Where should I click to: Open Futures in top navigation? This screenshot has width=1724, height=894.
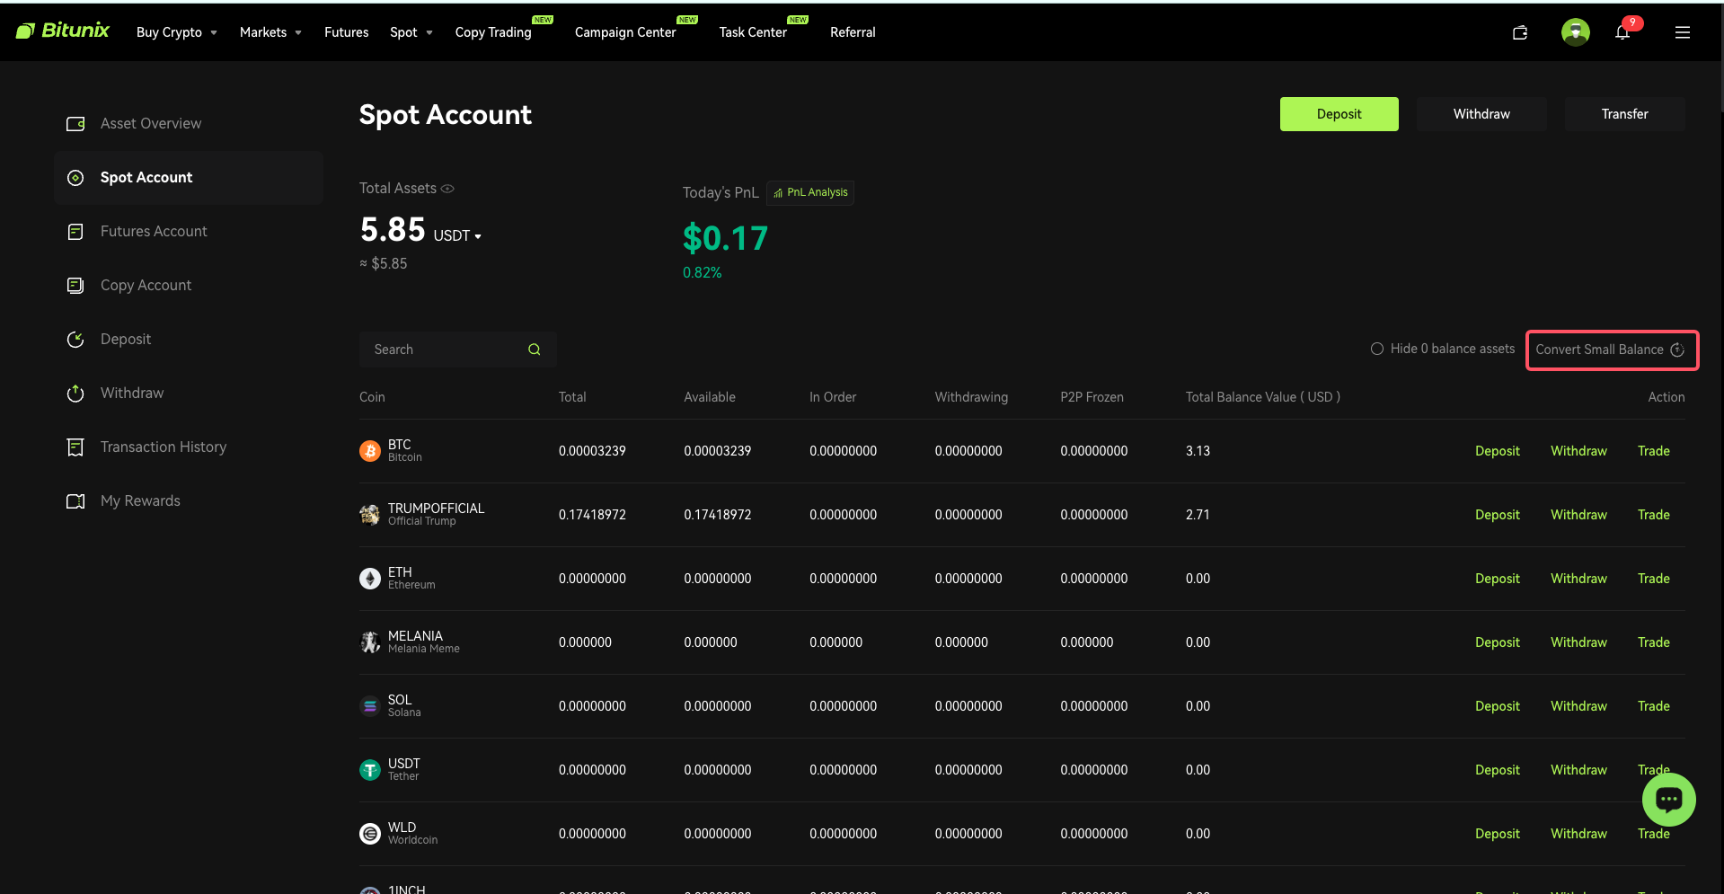coord(346,32)
